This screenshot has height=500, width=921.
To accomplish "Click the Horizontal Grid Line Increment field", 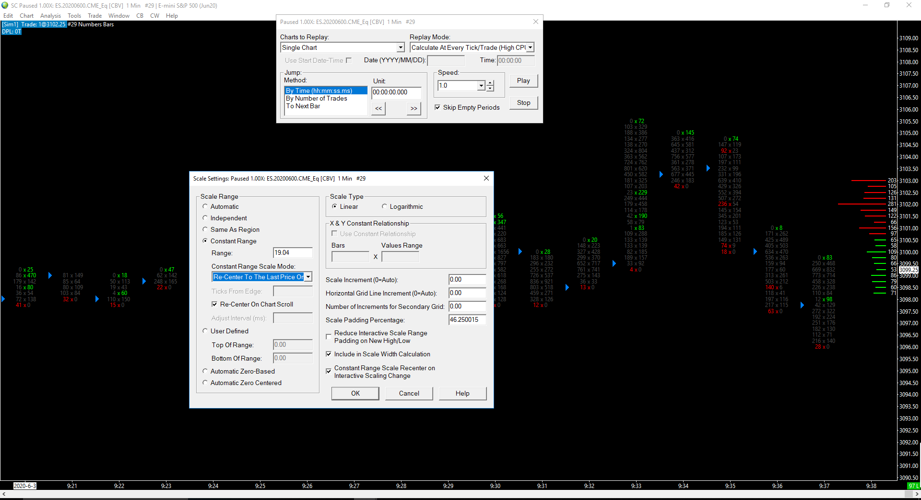I will coord(467,293).
